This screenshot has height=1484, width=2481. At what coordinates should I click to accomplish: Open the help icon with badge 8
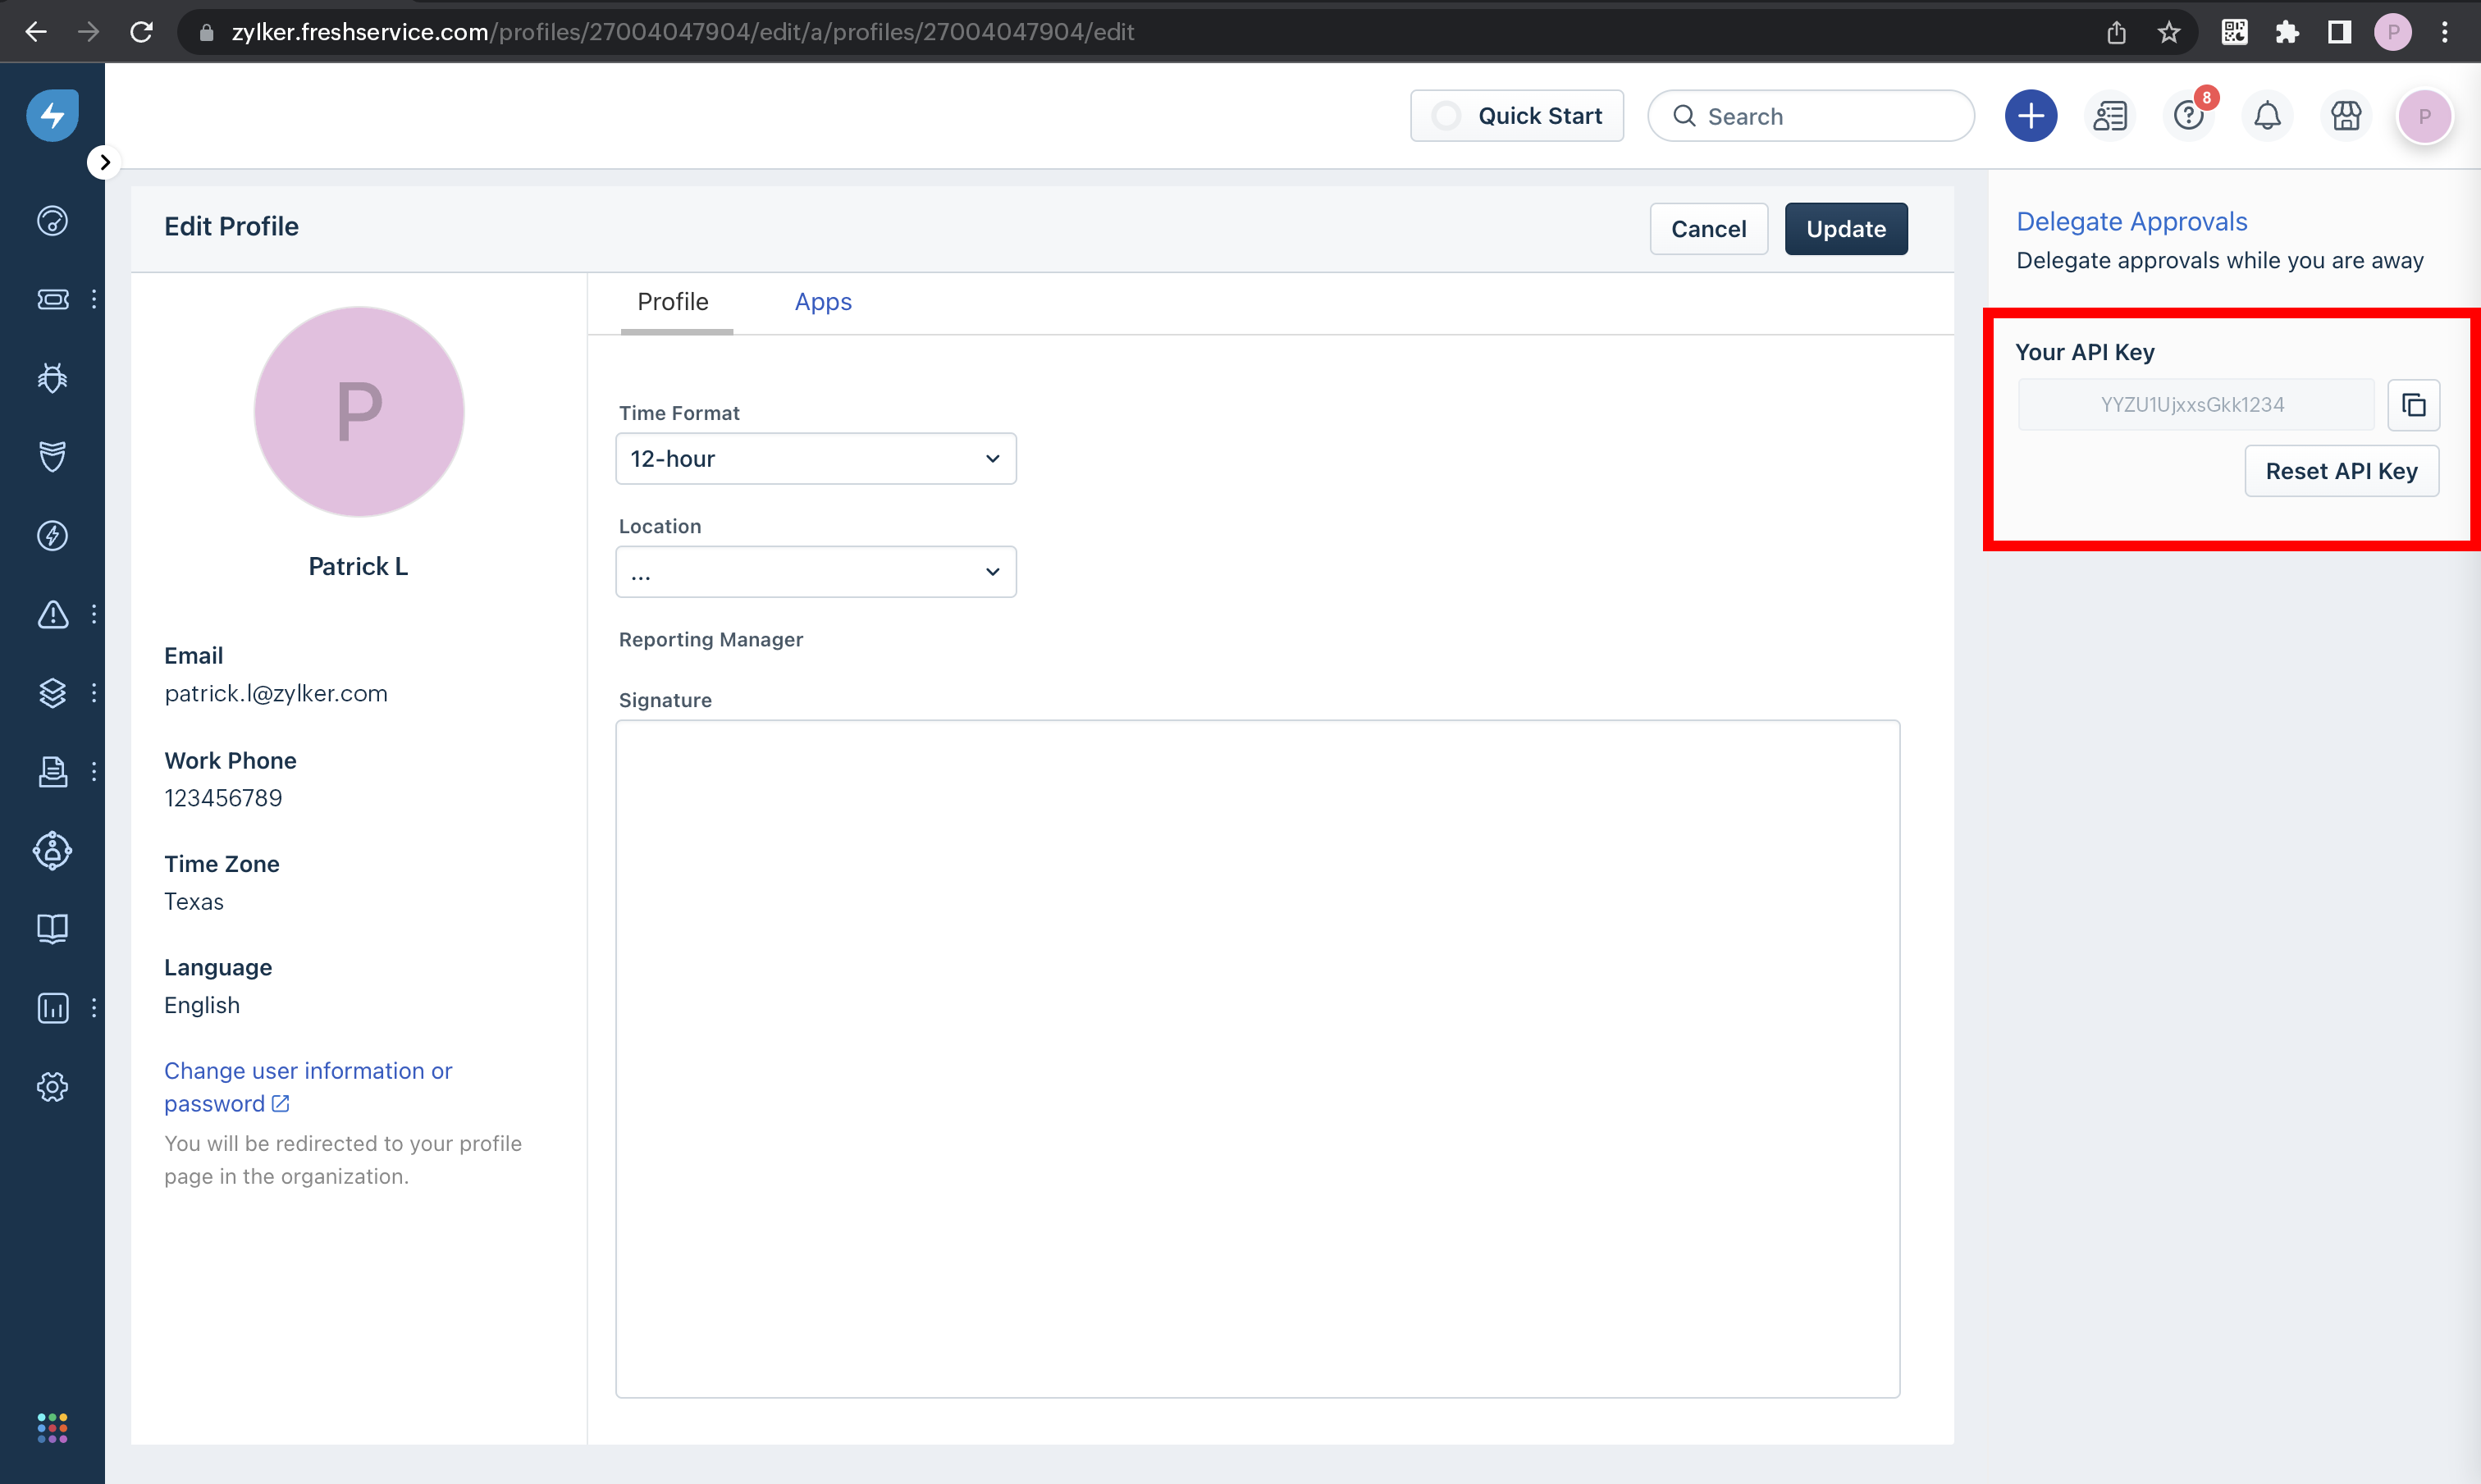coord(2189,116)
